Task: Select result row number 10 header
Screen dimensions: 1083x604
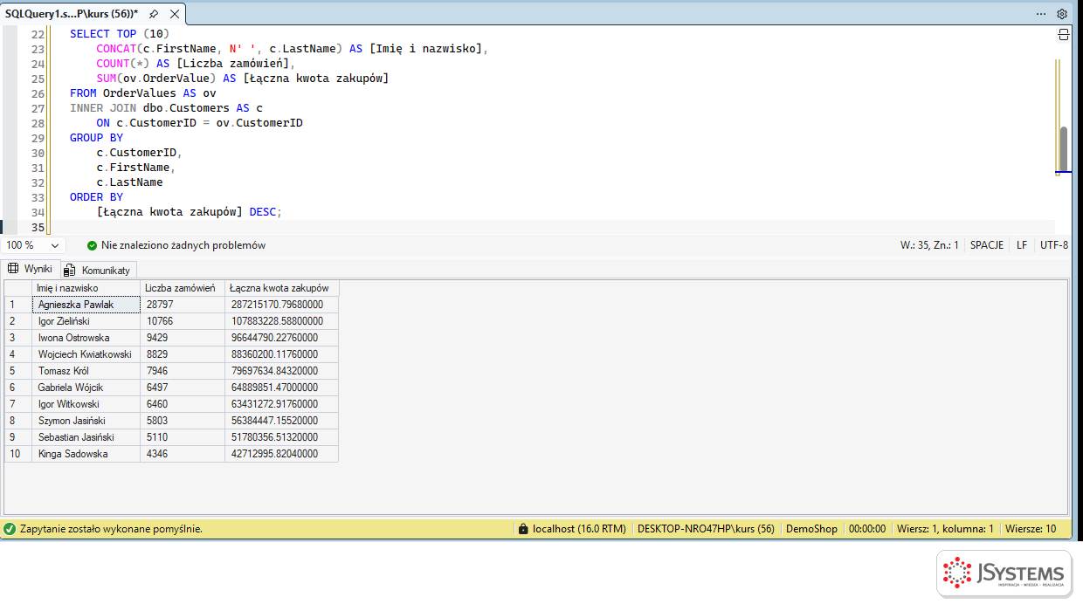Action: click(x=18, y=454)
